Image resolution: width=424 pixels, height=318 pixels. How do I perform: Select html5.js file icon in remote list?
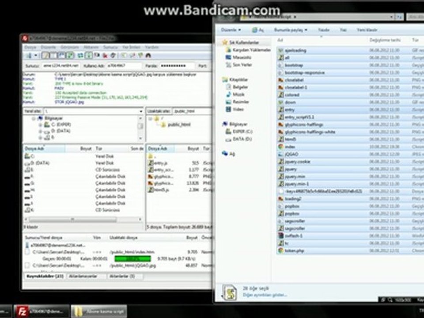pos(151,190)
